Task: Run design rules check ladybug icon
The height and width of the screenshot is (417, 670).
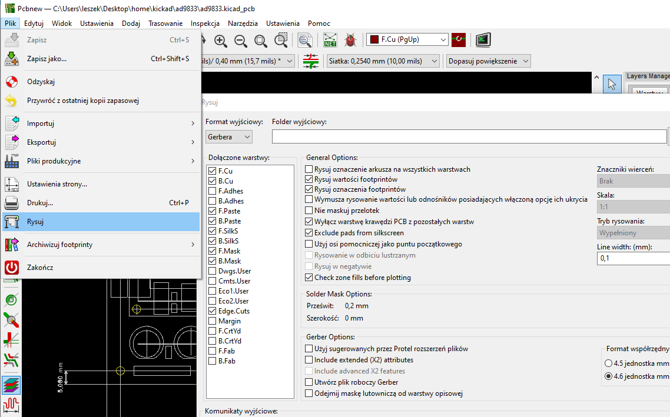Action: (350, 40)
